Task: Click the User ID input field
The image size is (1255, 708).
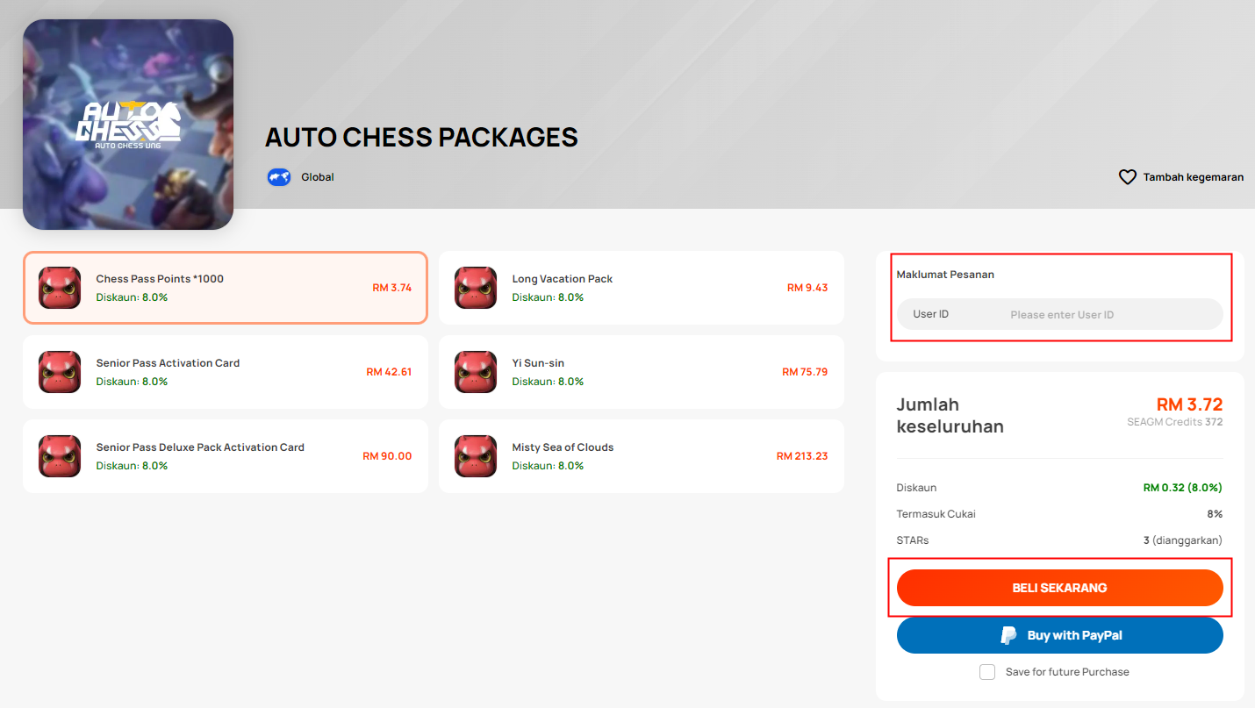Action: 1110,314
